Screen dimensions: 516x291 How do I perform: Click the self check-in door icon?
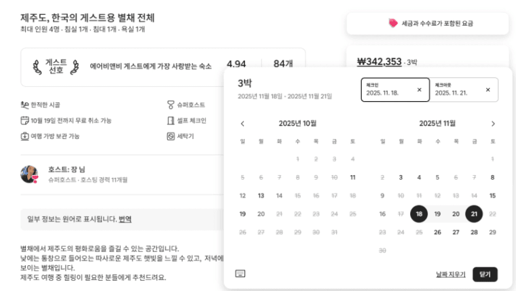click(x=170, y=121)
